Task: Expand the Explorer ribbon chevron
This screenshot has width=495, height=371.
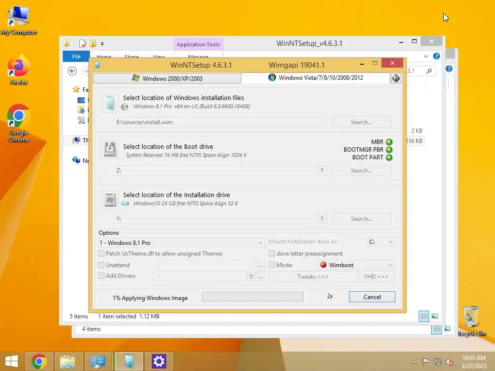Action: coord(426,56)
